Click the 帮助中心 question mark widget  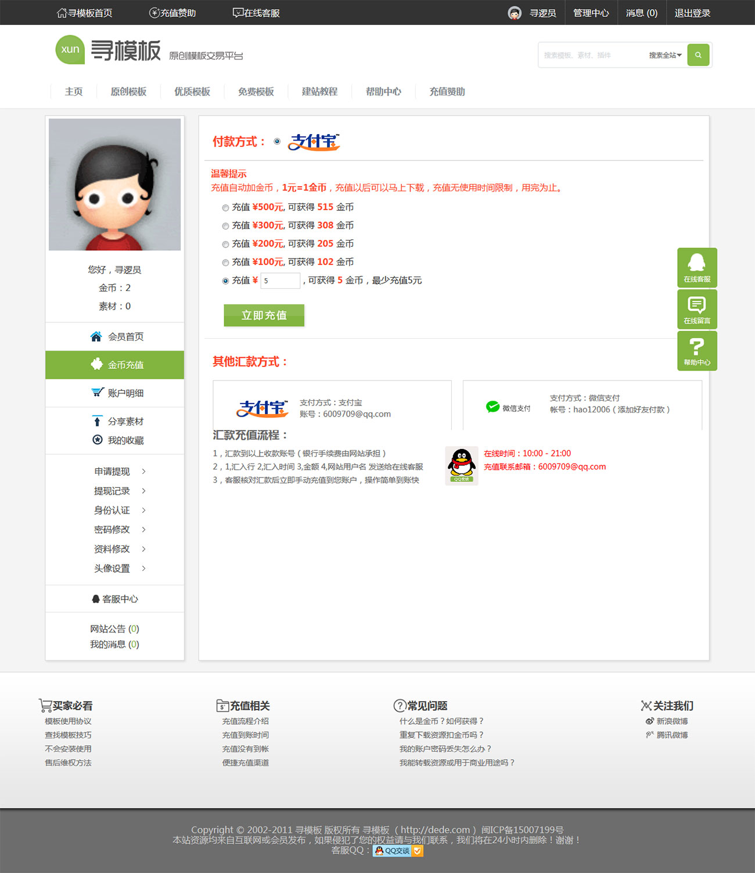coord(697,350)
